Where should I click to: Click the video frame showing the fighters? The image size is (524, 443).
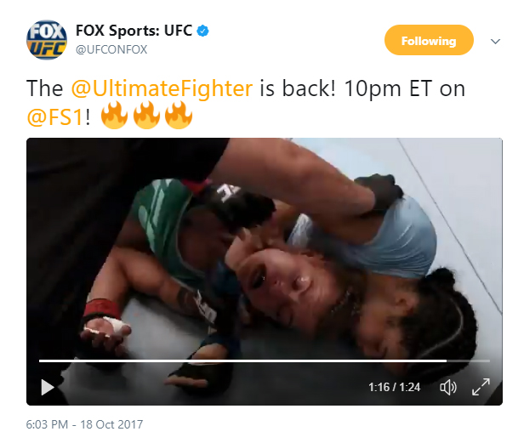(265, 247)
